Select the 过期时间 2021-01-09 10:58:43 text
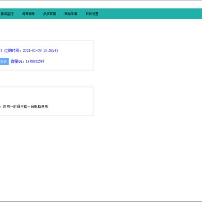 click(31, 50)
